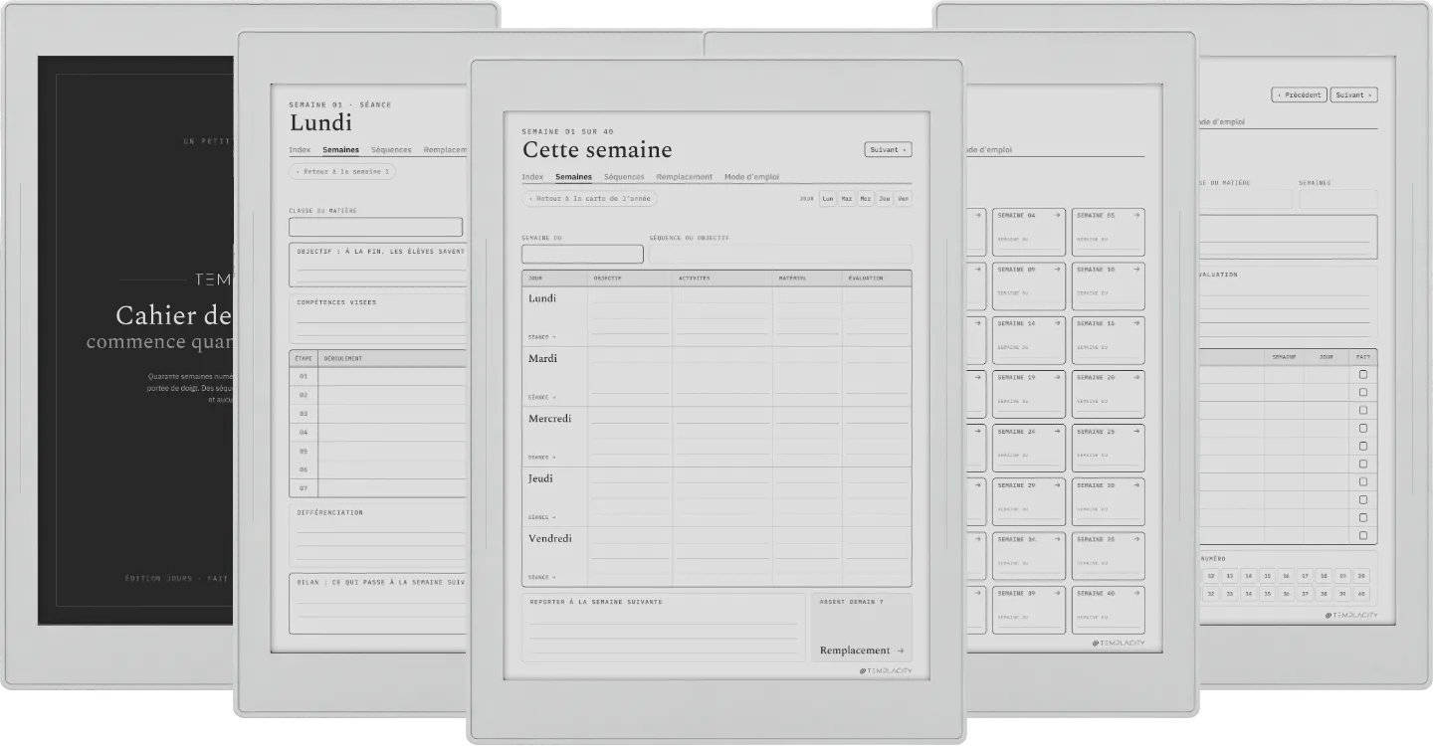Click arrow icon on Semaine 09 card
Viewport: 1433px width, 746px height.
[1057, 269]
